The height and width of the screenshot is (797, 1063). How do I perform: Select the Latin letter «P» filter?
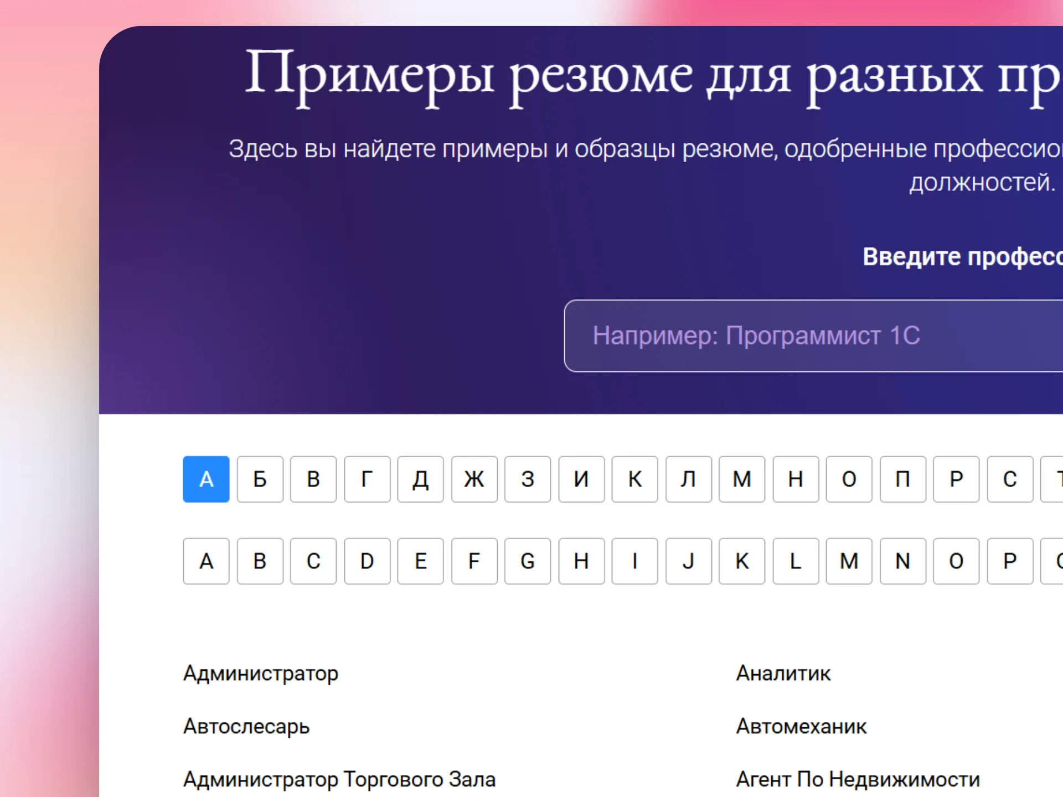(x=1010, y=561)
